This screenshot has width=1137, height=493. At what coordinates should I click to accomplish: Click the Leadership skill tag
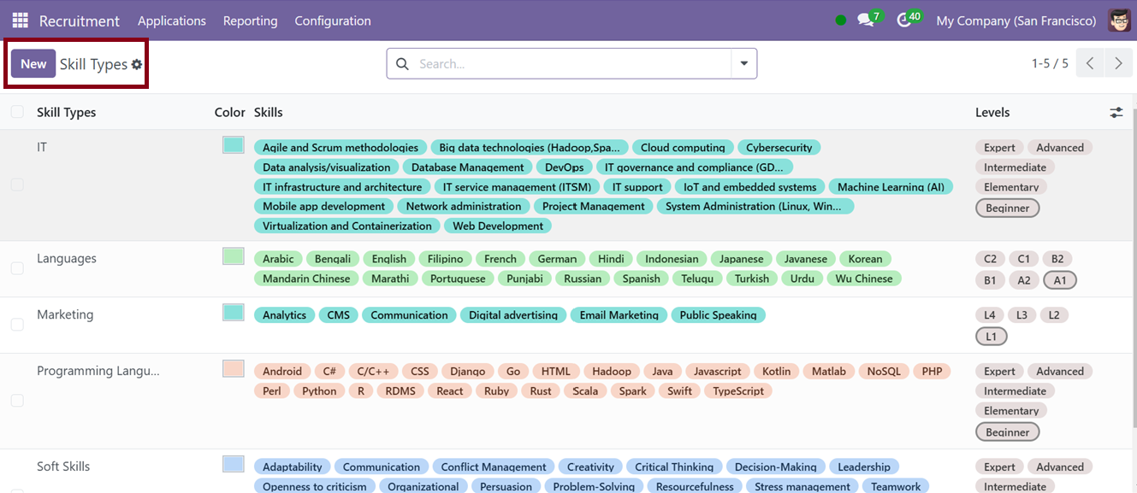coord(864,467)
